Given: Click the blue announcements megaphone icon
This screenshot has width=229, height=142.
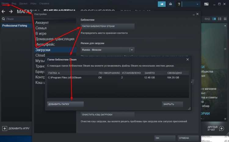Looking at the screenshot, I should [x=162, y=4].
